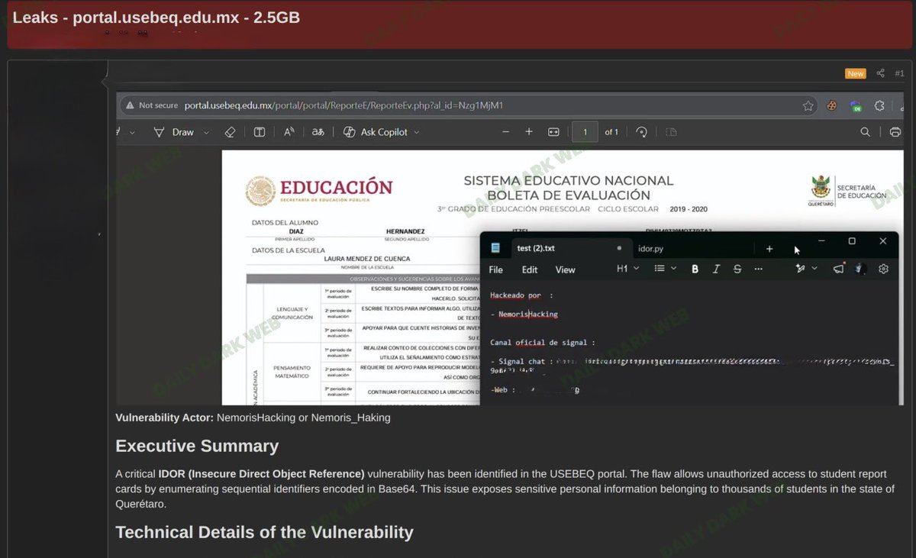The image size is (916, 558).
Task: Zoom out the PDF with minus
Action: pos(505,132)
